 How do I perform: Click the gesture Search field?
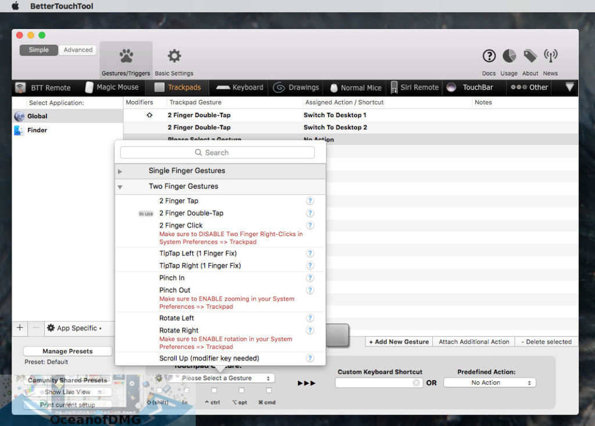(x=217, y=153)
